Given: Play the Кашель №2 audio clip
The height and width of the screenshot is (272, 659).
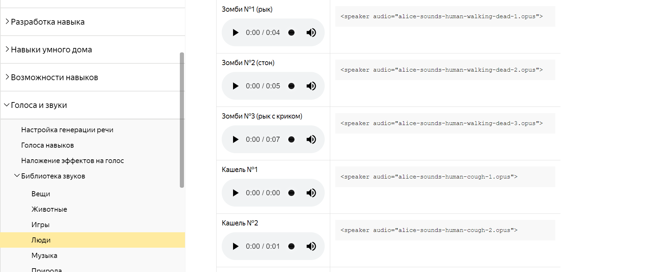Looking at the screenshot, I should click(235, 246).
